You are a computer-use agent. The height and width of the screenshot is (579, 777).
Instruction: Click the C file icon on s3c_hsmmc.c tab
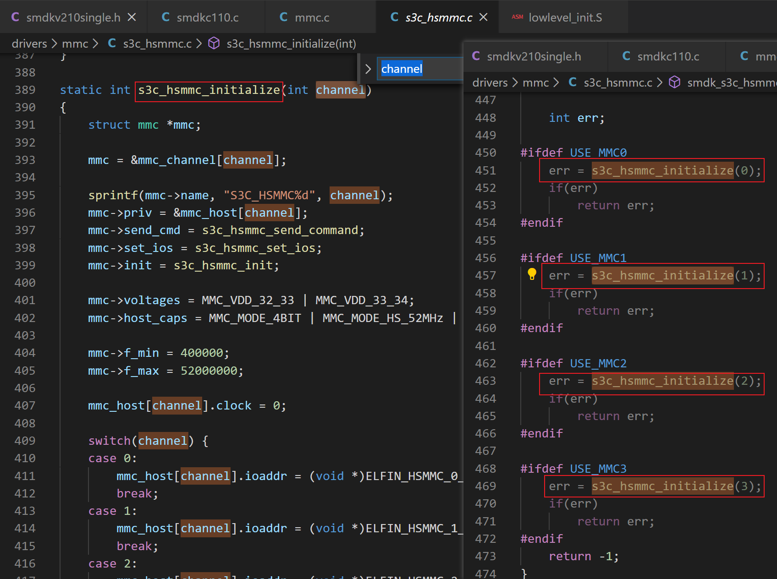394,17
